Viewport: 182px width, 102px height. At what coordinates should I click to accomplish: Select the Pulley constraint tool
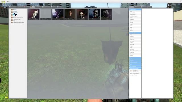135,24
